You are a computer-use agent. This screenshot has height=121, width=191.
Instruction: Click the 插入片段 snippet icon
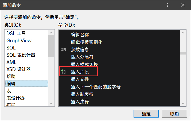[63, 72]
